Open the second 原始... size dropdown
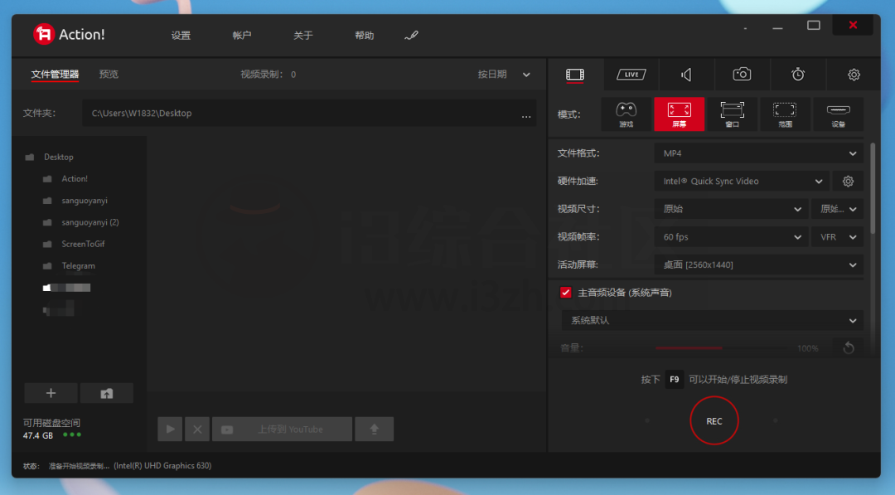The height and width of the screenshot is (495, 895). pos(837,209)
